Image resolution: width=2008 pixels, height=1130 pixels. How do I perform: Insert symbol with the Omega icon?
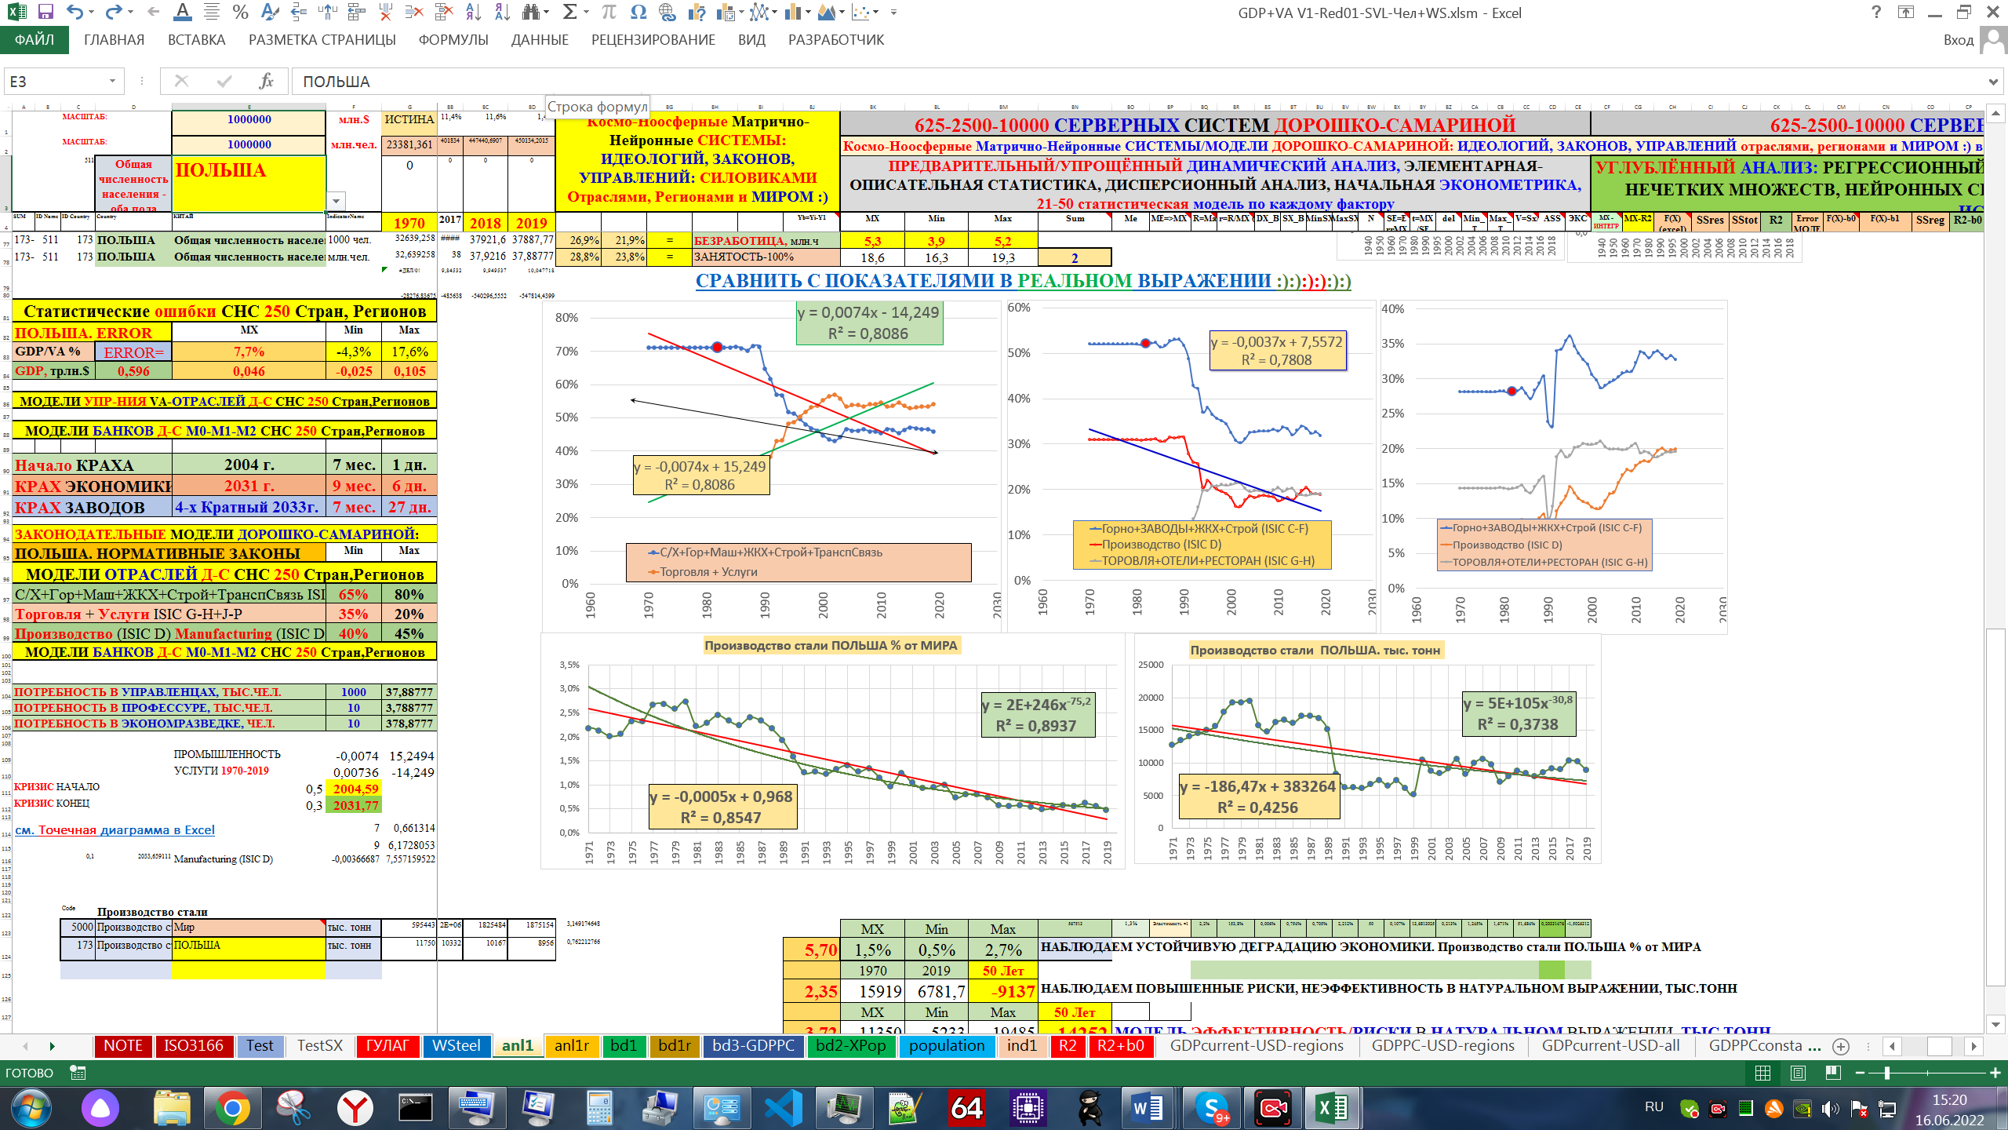[x=638, y=13]
